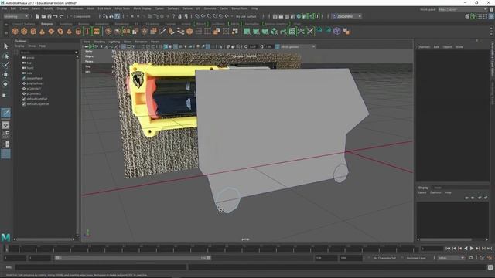Image resolution: width=495 pixels, height=278 pixels.
Task: Switch to the Sculpting shelf tab
Action: pyautogui.click(x=66, y=24)
